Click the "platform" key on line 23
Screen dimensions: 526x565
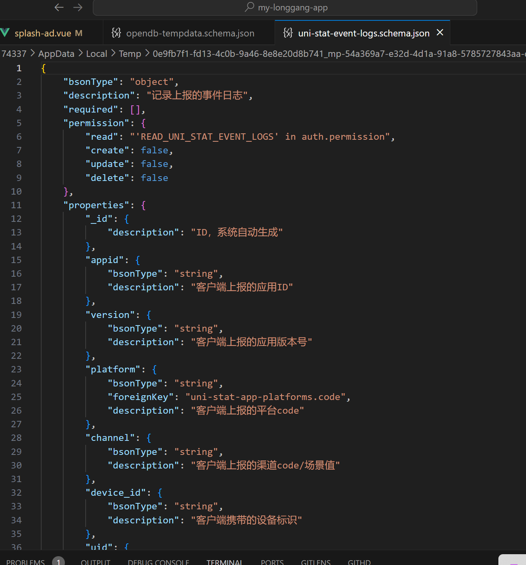113,369
